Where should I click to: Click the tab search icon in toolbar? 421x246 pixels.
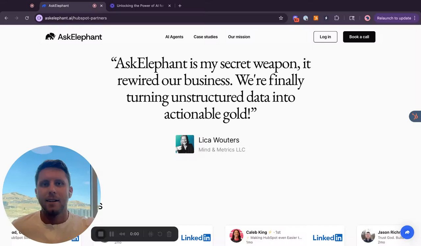point(352,18)
